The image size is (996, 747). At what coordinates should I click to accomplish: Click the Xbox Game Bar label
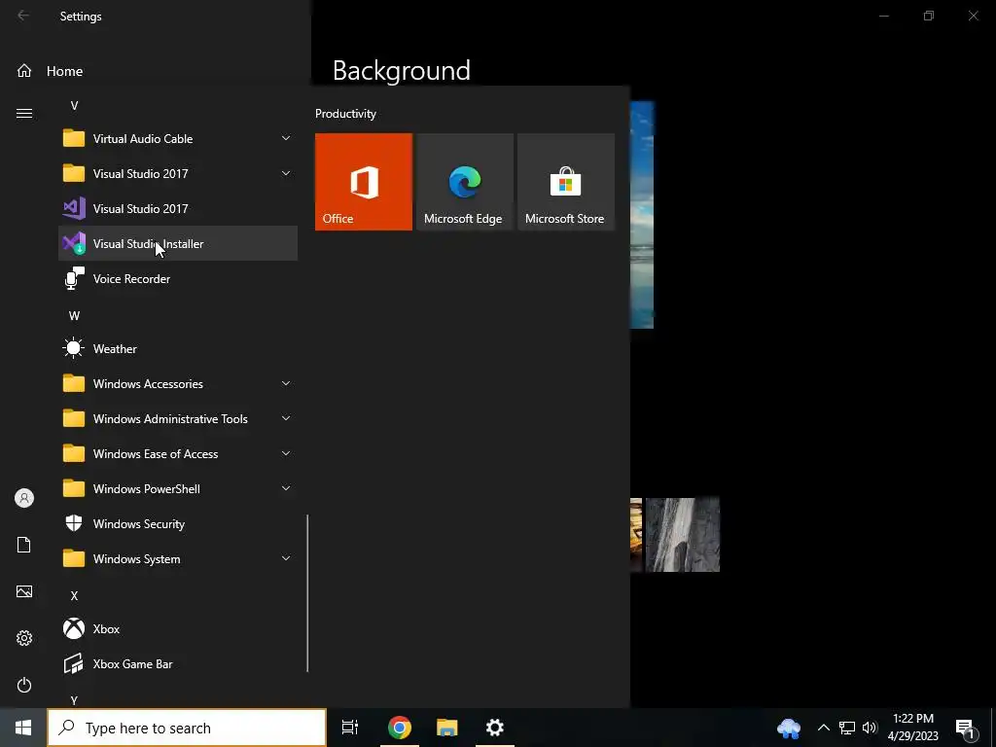click(132, 663)
